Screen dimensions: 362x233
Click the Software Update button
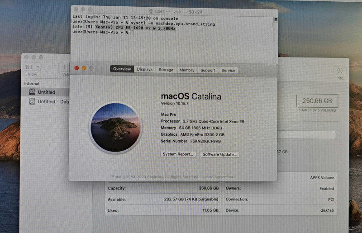[x=219, y=154]
